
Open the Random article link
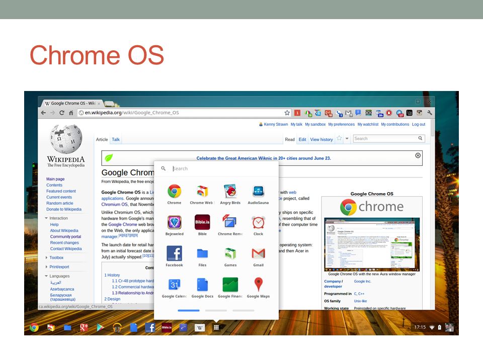(60, 203)
